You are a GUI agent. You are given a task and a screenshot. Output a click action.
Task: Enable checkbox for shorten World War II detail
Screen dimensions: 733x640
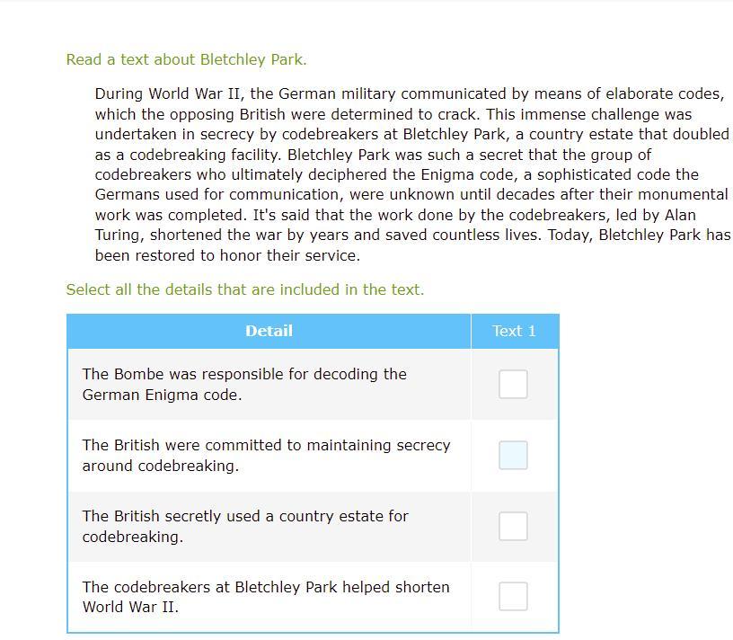513,597
